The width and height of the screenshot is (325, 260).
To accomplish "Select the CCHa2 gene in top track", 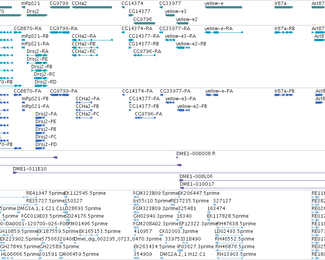I will (92, 7).
